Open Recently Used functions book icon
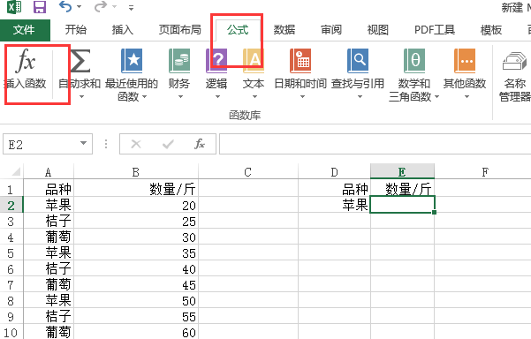 coord(132,61)
